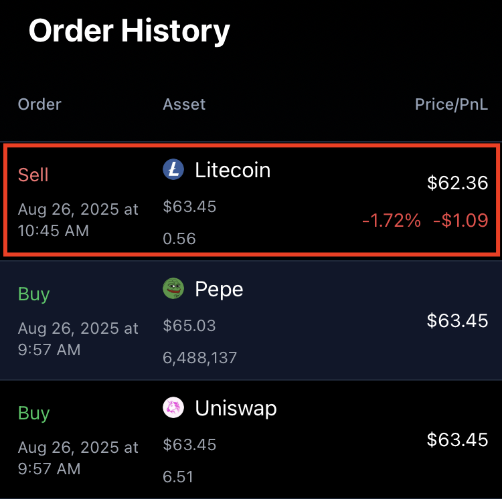The image size is (502, 499).
Task: Click the Litecoin coin icon
Action: [173, 169]
